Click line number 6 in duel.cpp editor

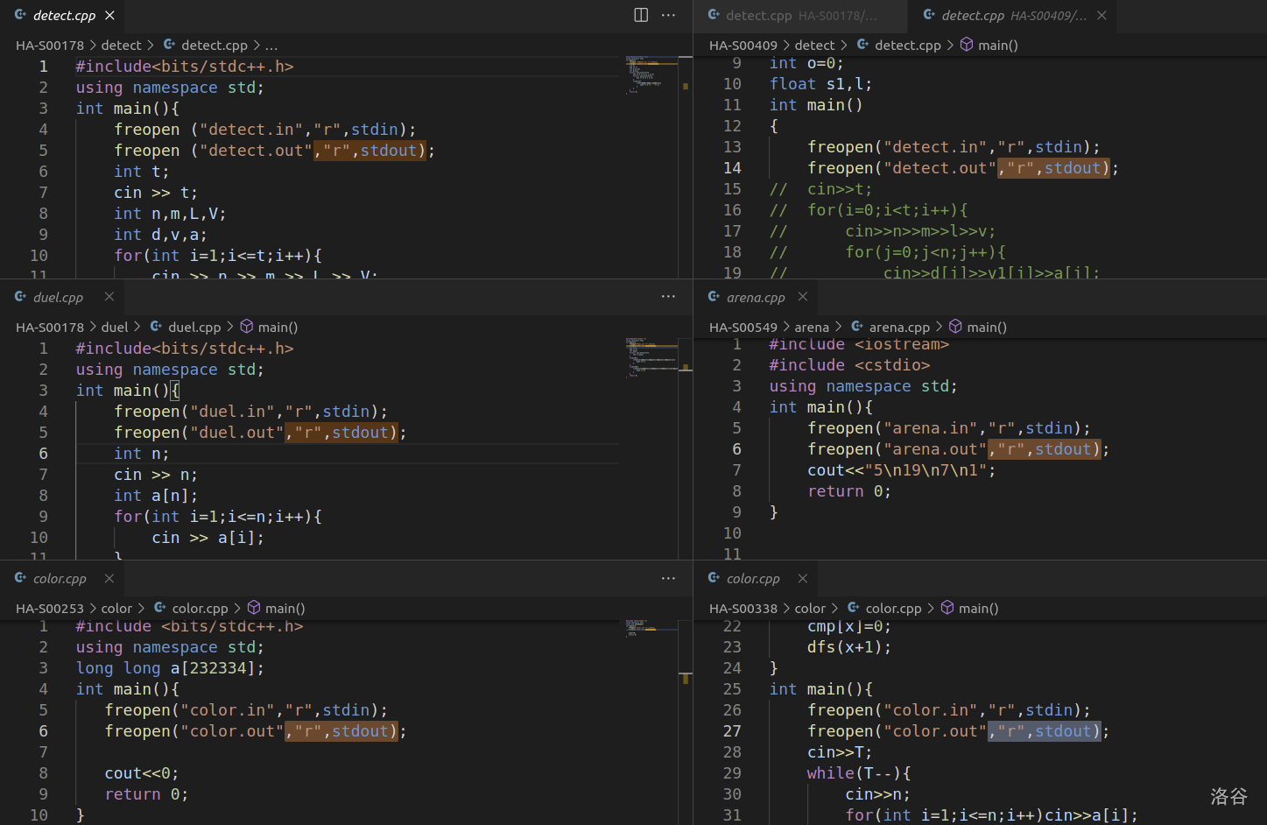(43, 454)
